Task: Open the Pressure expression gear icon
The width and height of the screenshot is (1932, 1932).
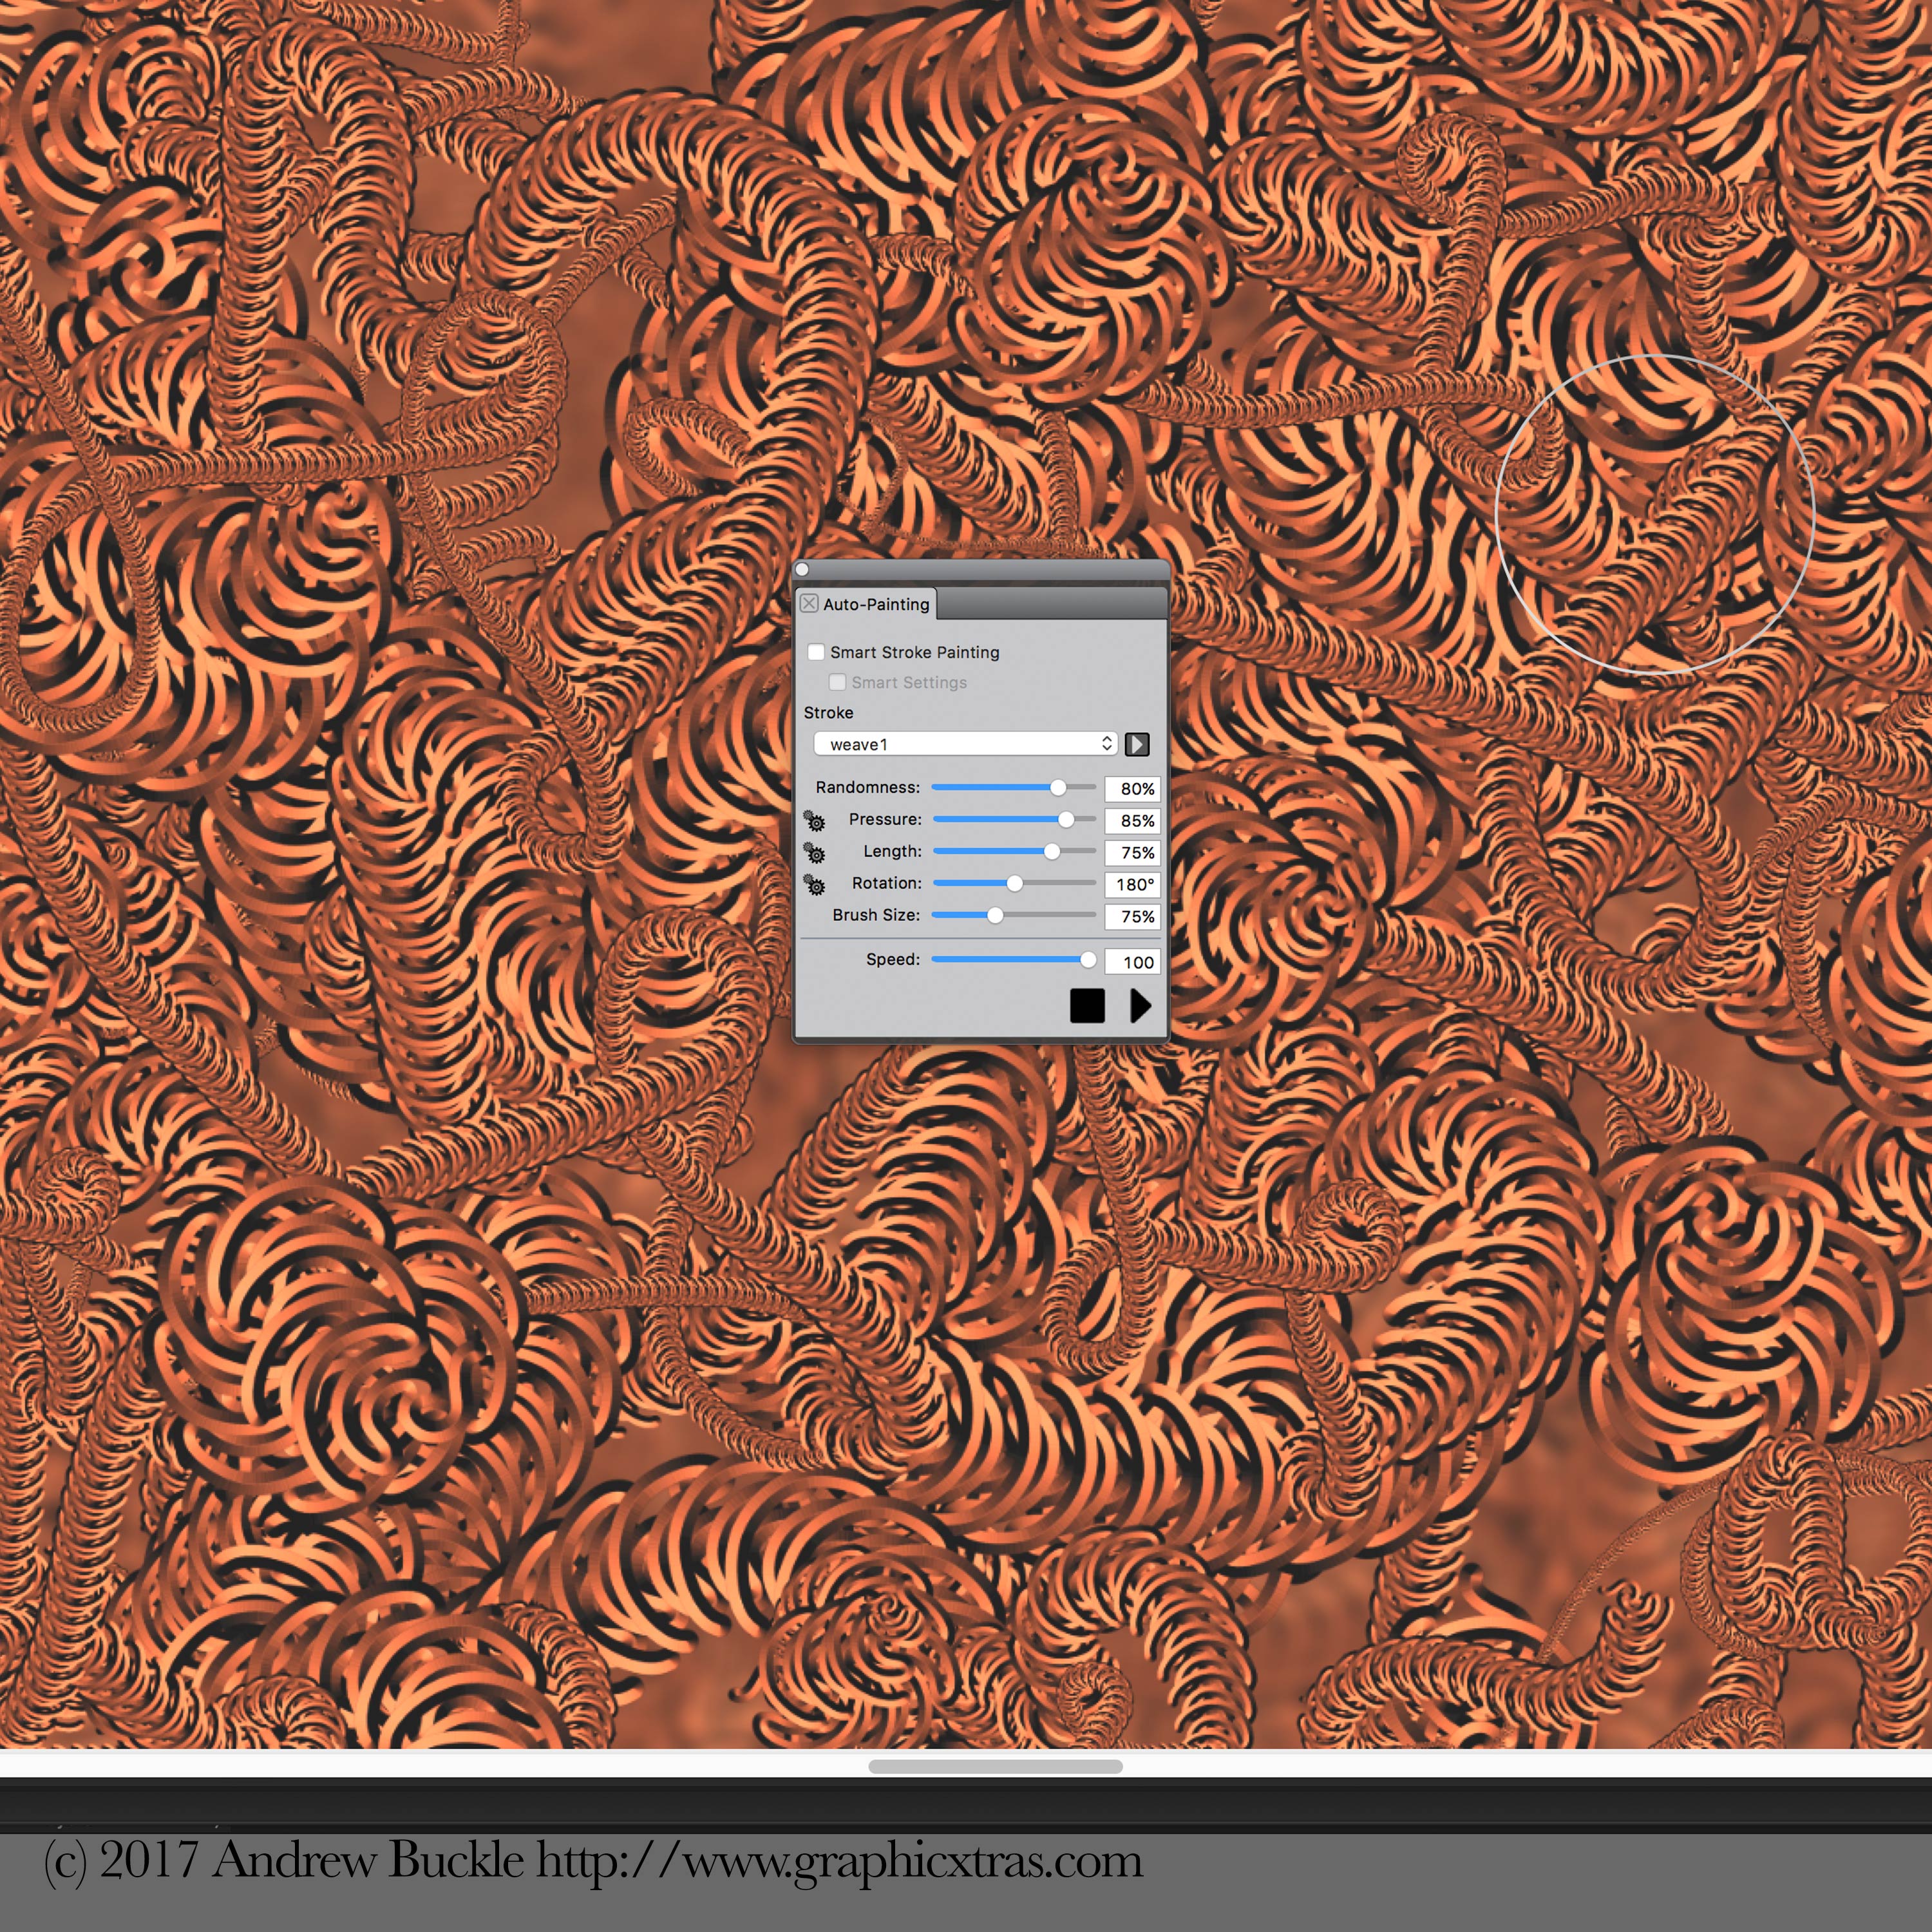Action: [x=815, y=821]
